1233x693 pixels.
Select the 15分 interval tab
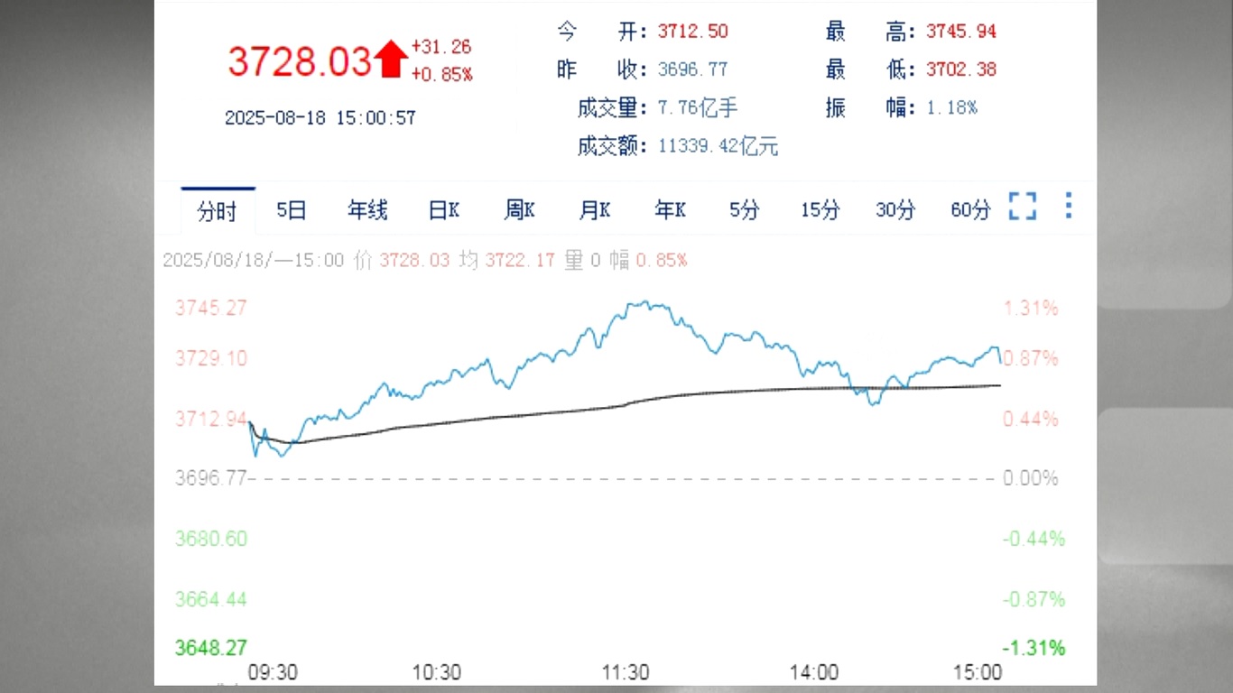819,209
